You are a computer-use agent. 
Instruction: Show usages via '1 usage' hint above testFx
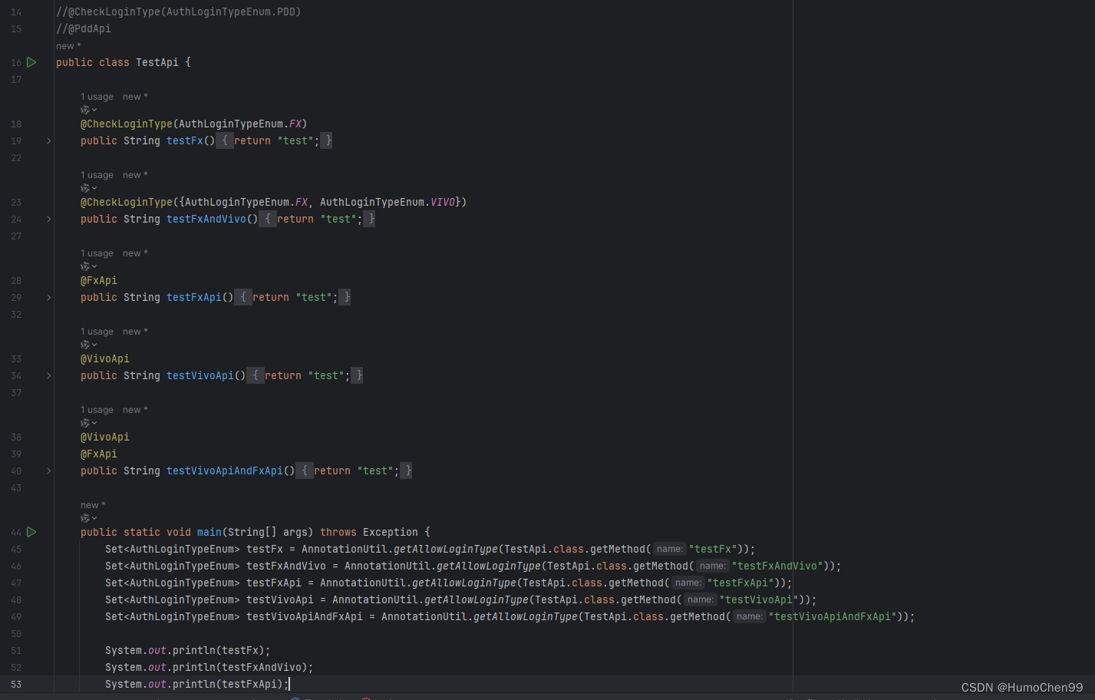97,97
